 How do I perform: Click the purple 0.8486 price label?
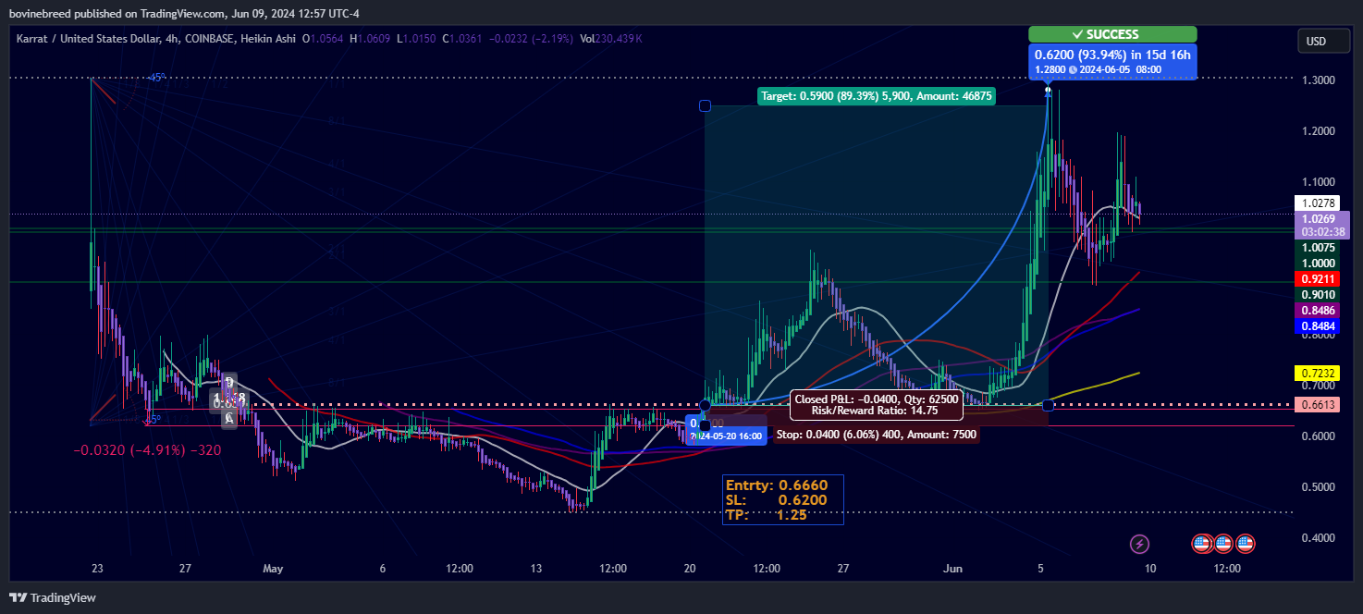pyautogui.click(x=1318, y=311)
